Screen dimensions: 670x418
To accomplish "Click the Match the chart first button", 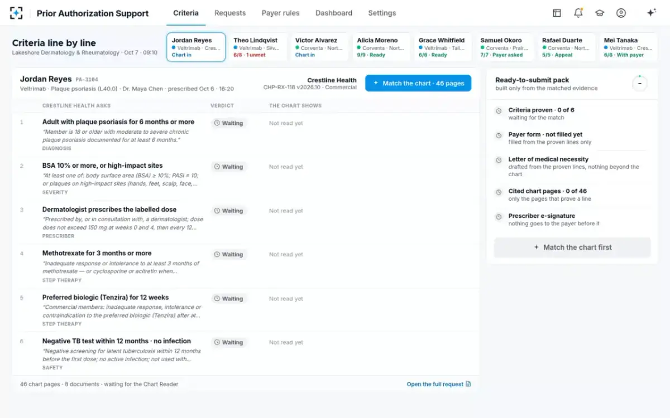I will coord(572,247).
